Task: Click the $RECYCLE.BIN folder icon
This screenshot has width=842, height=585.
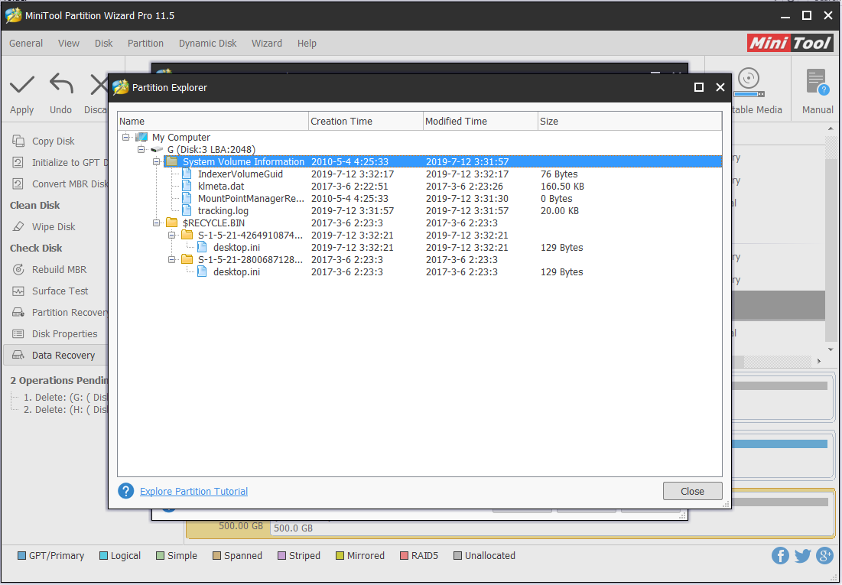Action: pyautogui.click(x=172, y=223)
